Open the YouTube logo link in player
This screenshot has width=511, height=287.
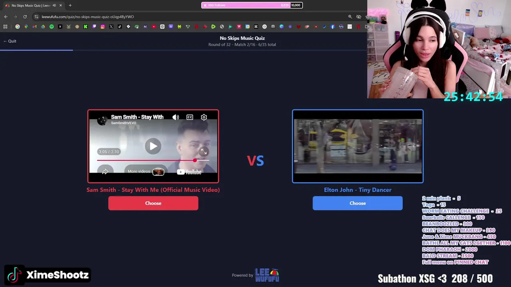tap(189, 172)
